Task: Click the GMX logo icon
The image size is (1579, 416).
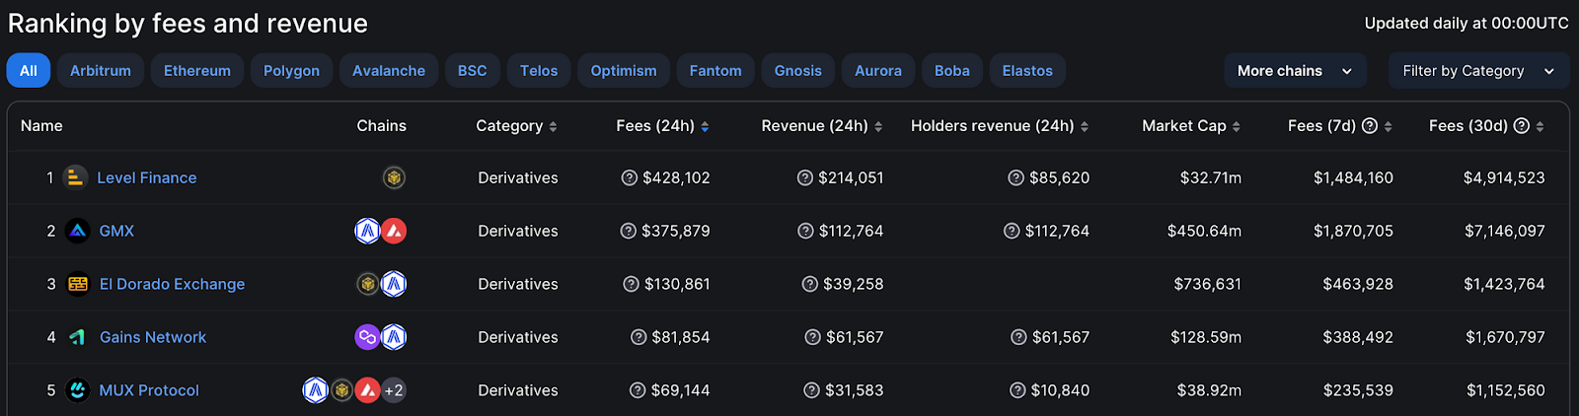Action: pyautogui.click(x=78, y=231)
